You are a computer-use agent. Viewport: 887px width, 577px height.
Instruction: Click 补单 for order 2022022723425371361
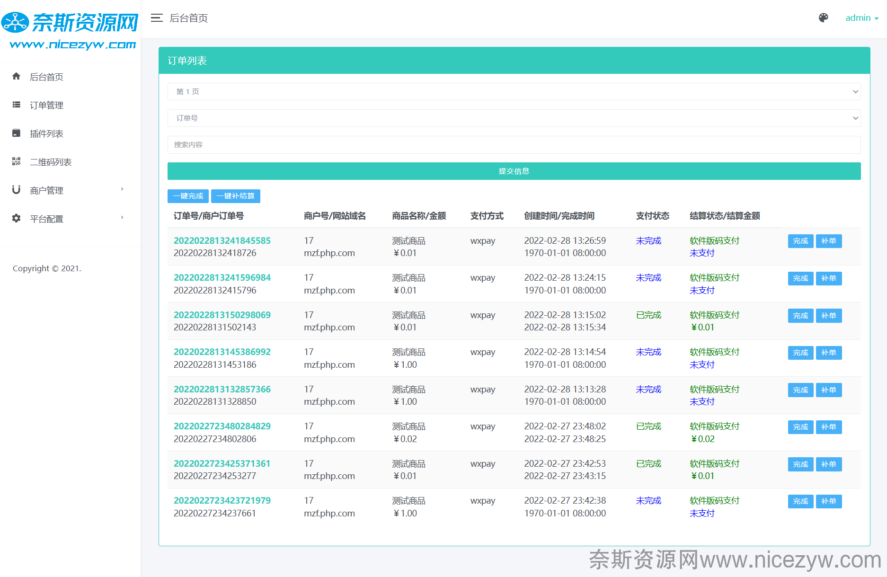[x=829, y=464]
